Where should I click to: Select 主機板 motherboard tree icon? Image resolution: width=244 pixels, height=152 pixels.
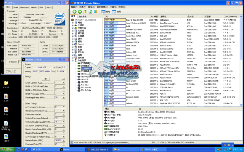[x=75, y=25]
